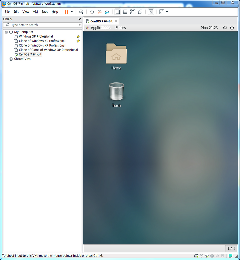Open the View menu
Viewport: 240px width, 260px height.
tap(26, 12)
